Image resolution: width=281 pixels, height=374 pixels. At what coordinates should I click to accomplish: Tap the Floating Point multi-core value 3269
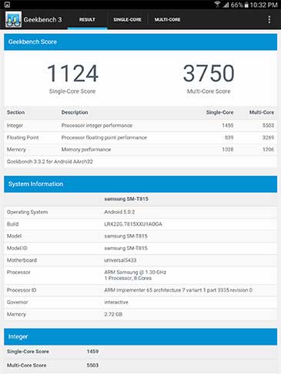coord(268,138)
